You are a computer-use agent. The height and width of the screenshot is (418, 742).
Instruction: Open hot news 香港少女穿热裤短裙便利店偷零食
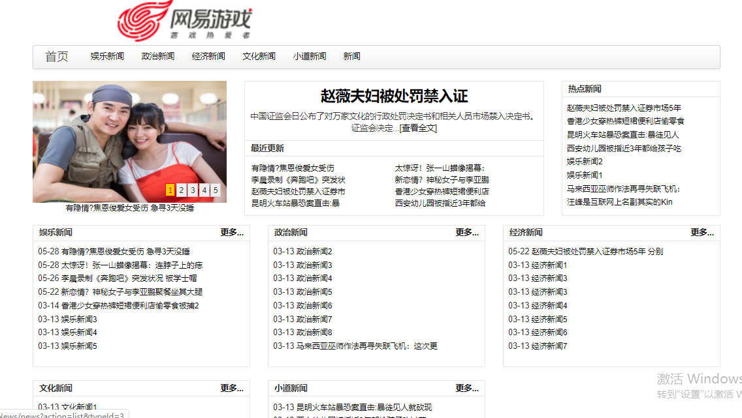click(x=625, y=121)
